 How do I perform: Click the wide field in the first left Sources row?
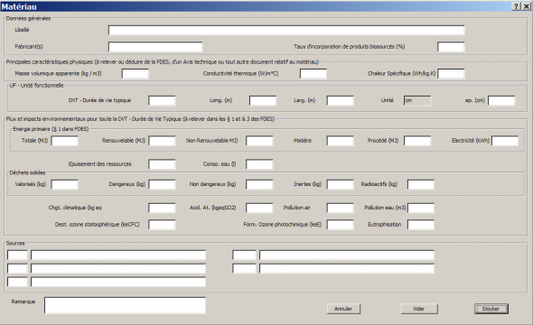click(x=118, y=255)
